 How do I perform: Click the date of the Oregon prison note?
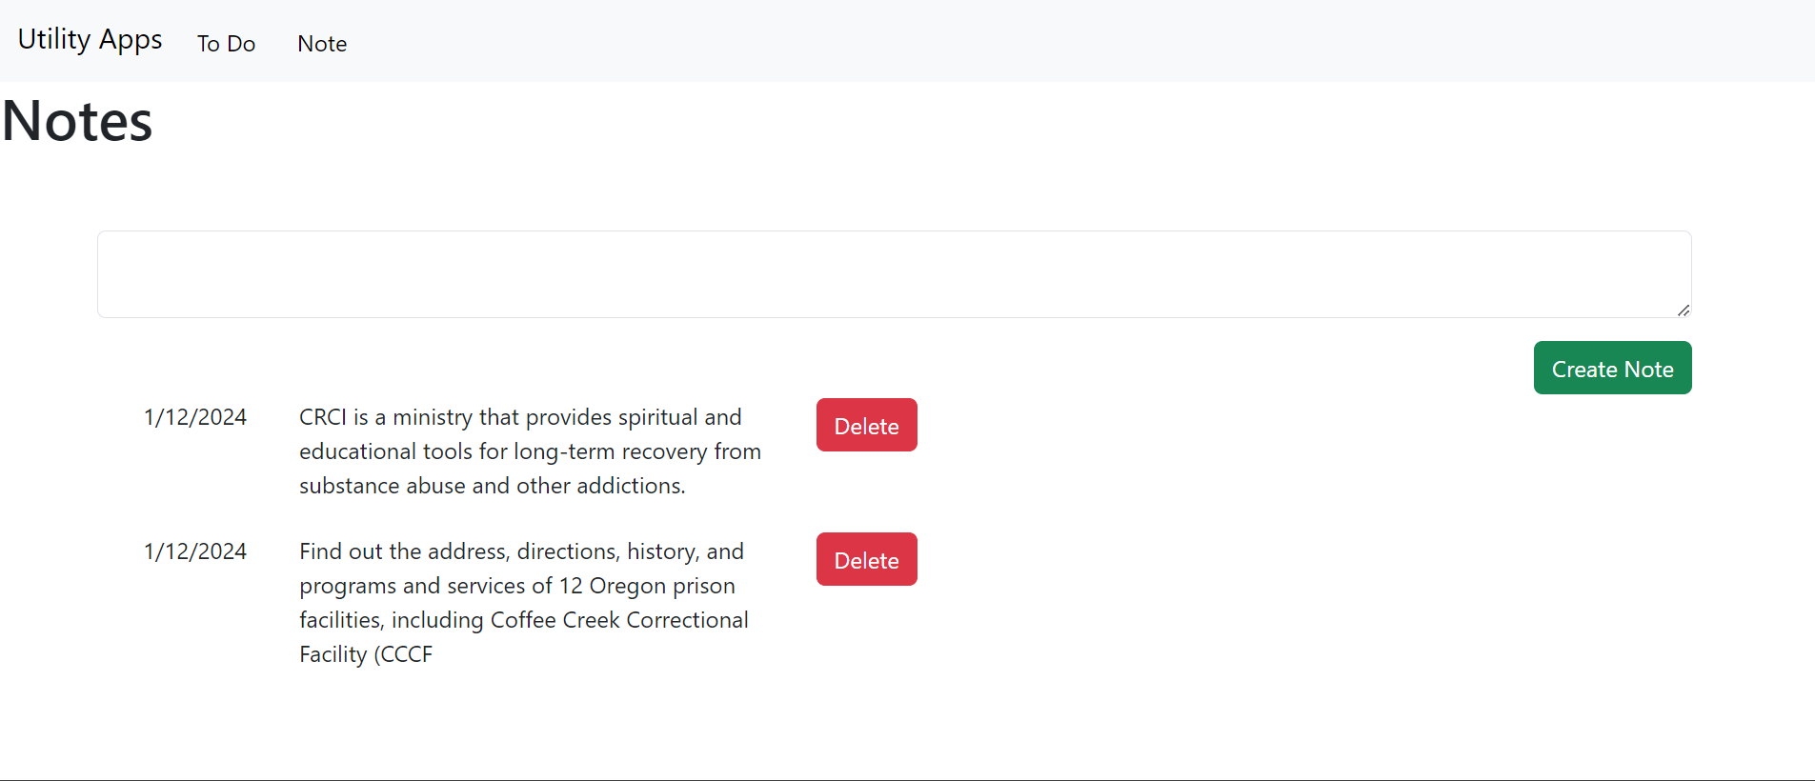click(195, 551)
